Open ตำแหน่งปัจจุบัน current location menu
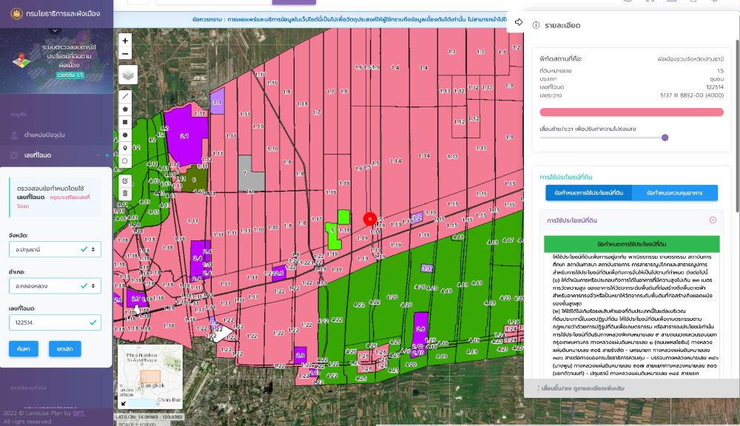The height and width of the screenshot is (426, 740). pyautogui.click(x=44, y=135)
